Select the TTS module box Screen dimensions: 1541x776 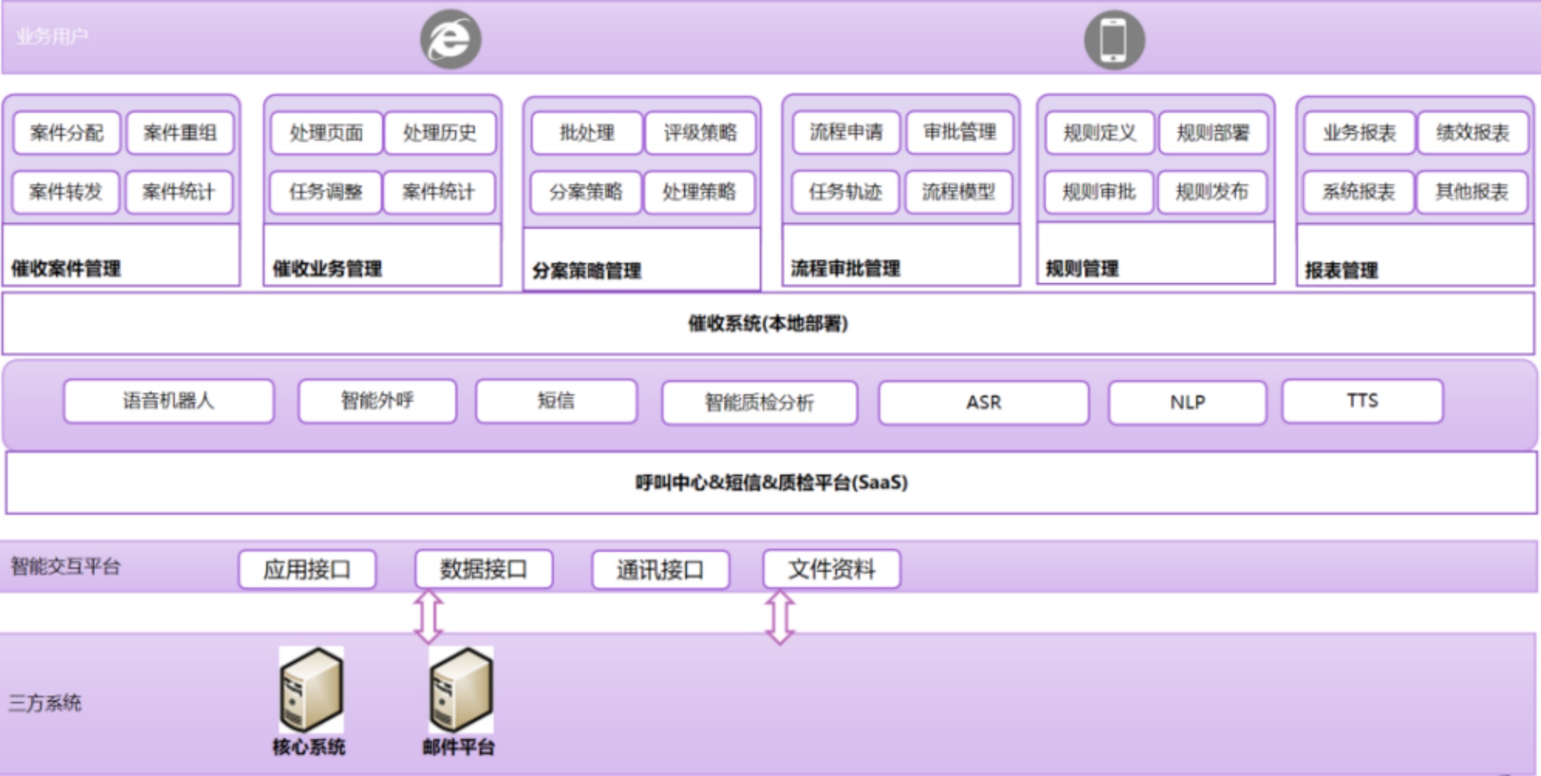(1362, 401)
